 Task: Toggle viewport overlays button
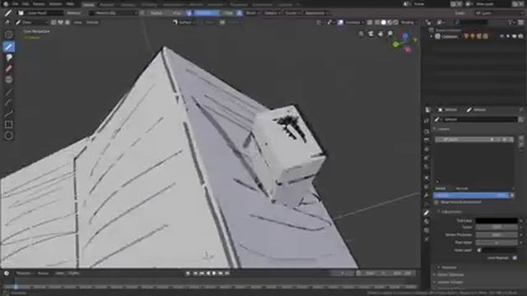coord(341,22)
